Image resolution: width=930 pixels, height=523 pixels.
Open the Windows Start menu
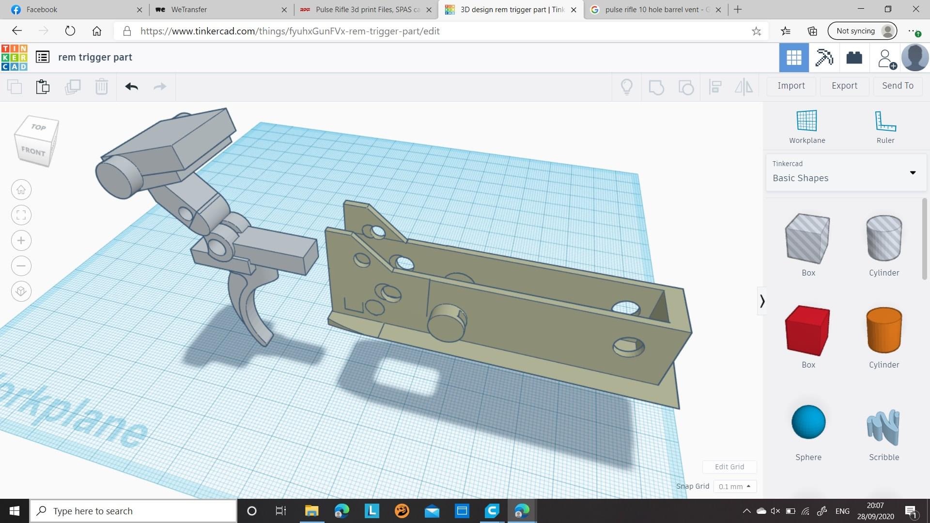pyautogui.click(x=15, y=511)
